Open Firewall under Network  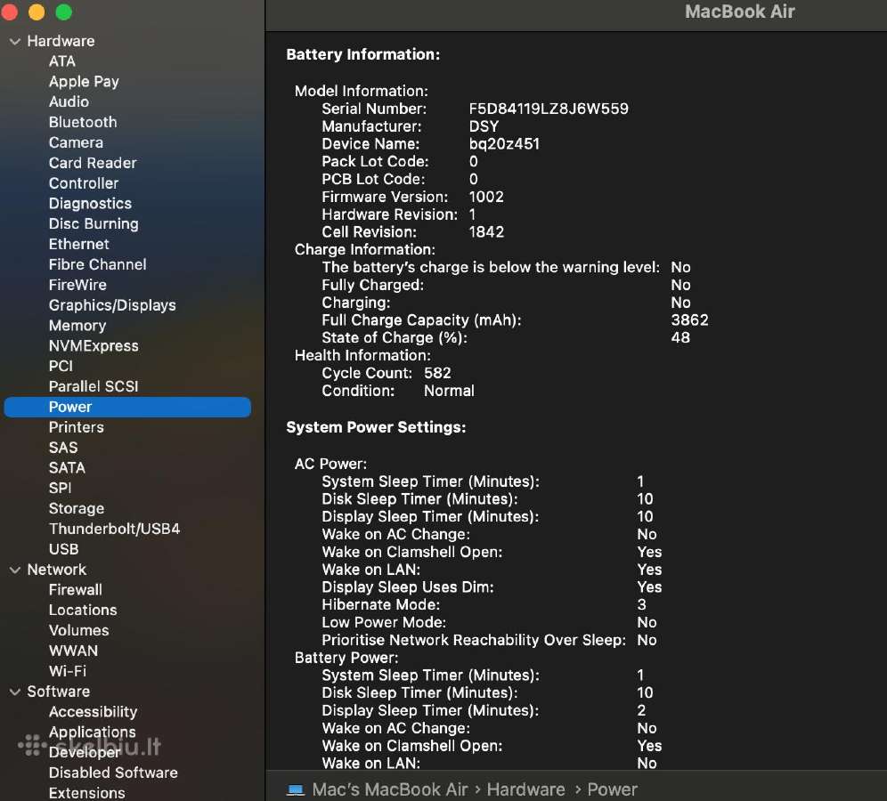[x=76, y=590]
